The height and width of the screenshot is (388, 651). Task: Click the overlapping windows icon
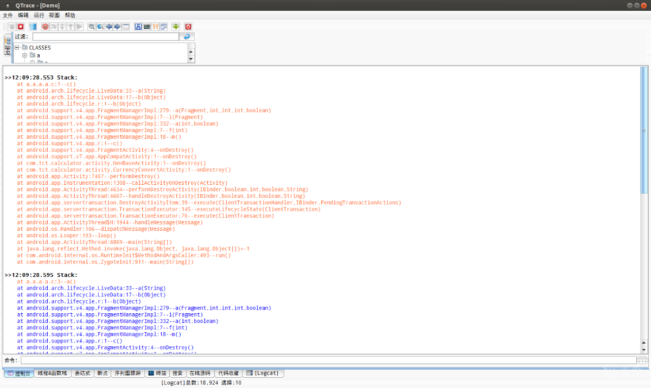pyautogui.click(x=163, y=27)
